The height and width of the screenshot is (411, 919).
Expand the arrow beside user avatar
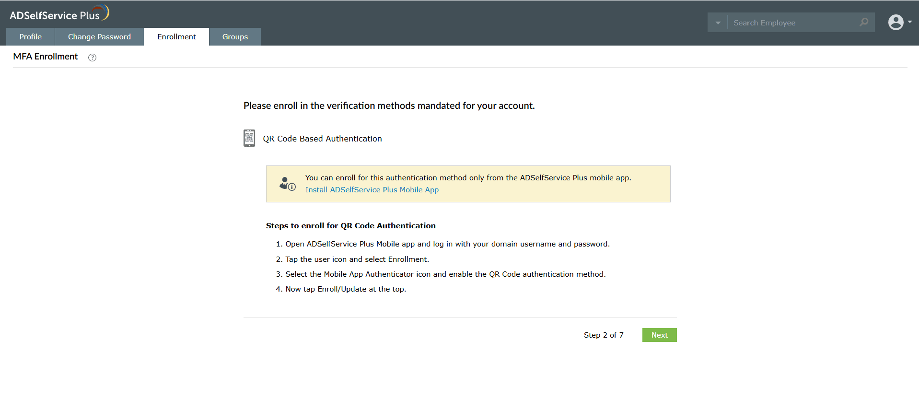pos(909,22)
